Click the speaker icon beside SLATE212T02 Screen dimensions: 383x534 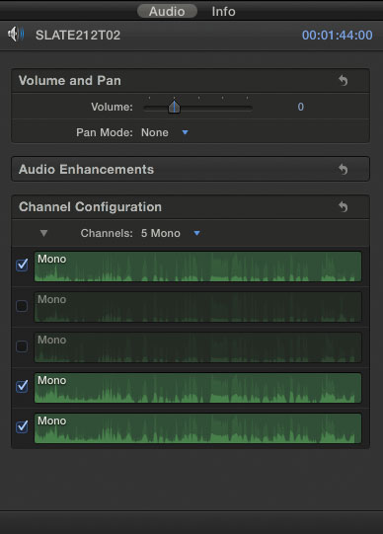point(16,35)
